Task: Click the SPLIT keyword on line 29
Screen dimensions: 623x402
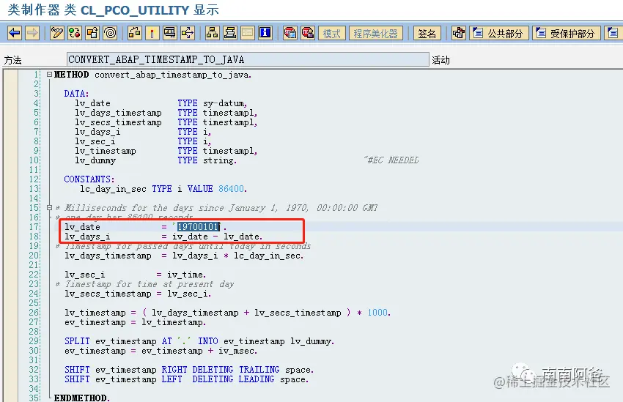Action: [77, 341]
